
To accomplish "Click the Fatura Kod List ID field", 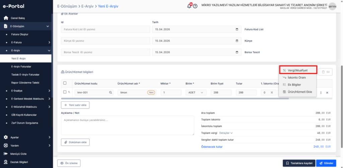I will click(106, 29).
